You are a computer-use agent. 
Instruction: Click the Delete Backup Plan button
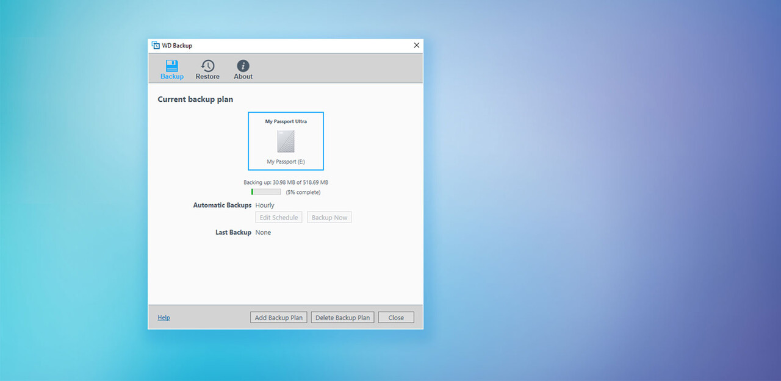[x=342, y=318]
